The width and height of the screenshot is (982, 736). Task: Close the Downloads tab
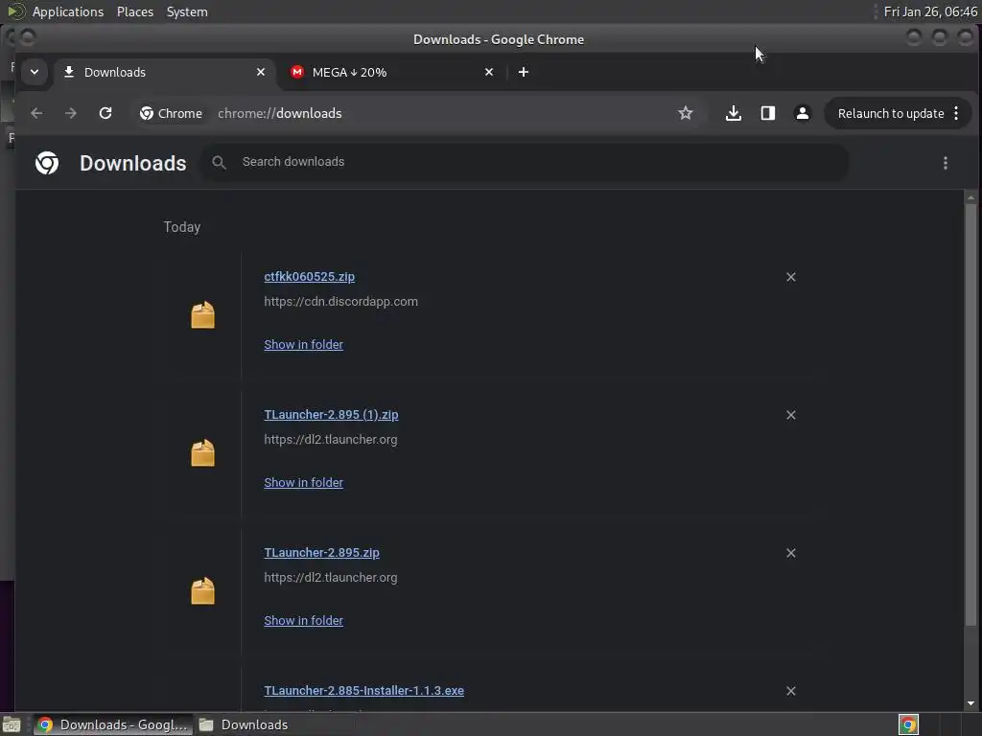[261, 72]
